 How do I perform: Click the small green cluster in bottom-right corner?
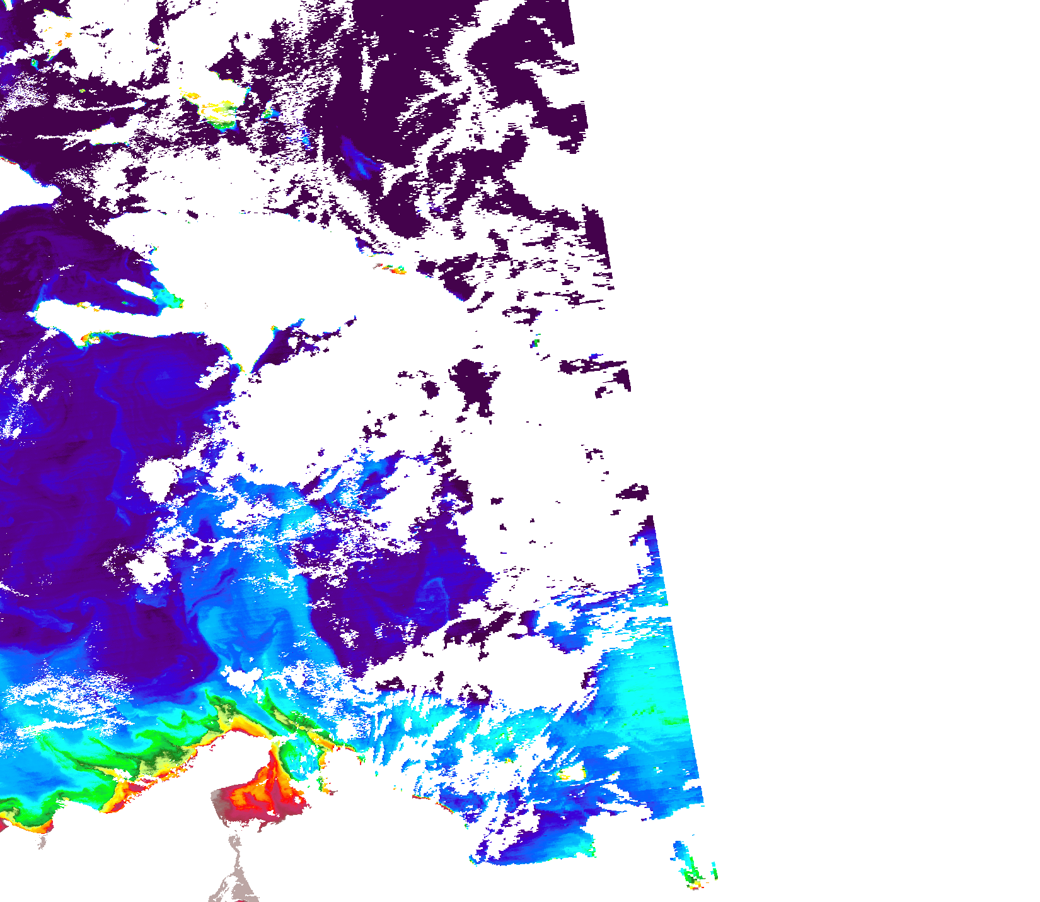click(x=693, y=876)
